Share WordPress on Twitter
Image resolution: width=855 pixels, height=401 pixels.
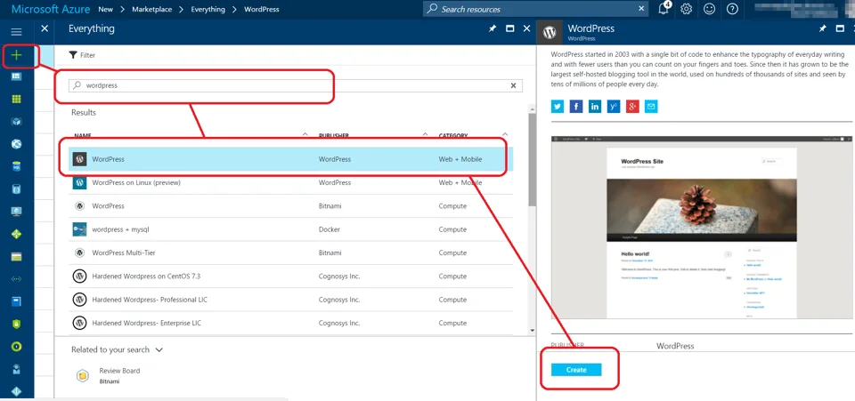[x=558, y=106]
